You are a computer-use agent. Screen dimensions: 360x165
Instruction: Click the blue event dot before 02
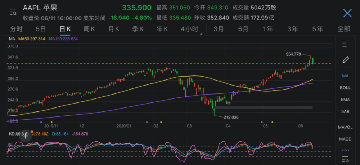(147, 122)
